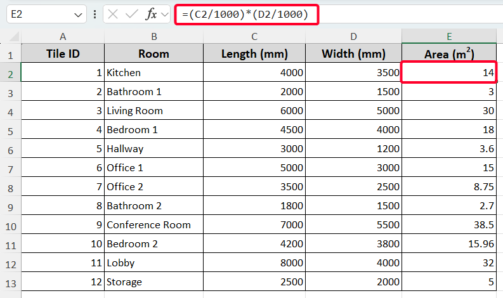Image resolution: width=503 pixels, height=298 pixels.
Task: Select column E header
Action: point(449,36)
